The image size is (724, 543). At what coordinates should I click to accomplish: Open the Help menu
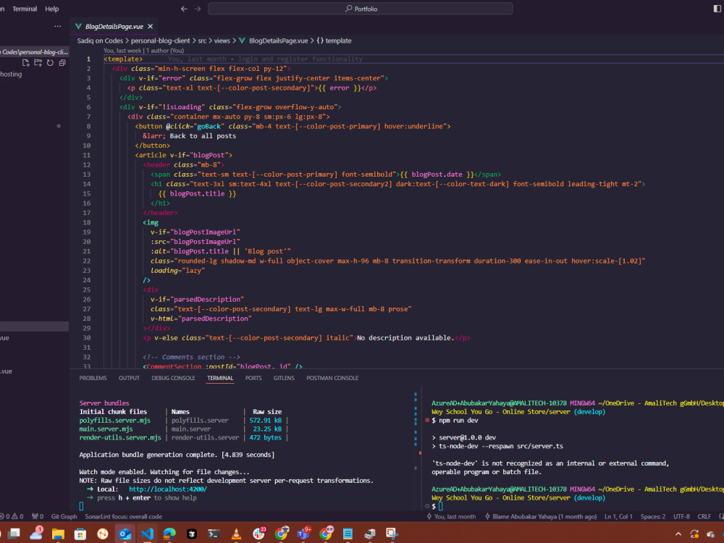51,9
